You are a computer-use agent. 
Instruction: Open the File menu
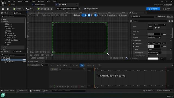point(9,1)
